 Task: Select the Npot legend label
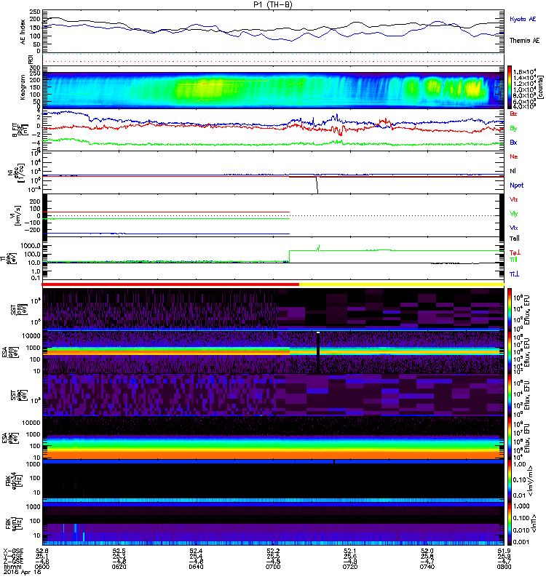pos(517,186)
